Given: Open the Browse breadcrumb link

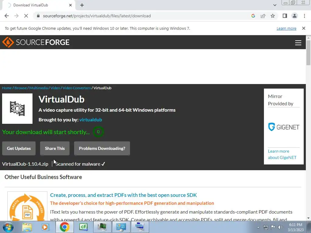Looking at the screenshot, I should coord(21,88).
